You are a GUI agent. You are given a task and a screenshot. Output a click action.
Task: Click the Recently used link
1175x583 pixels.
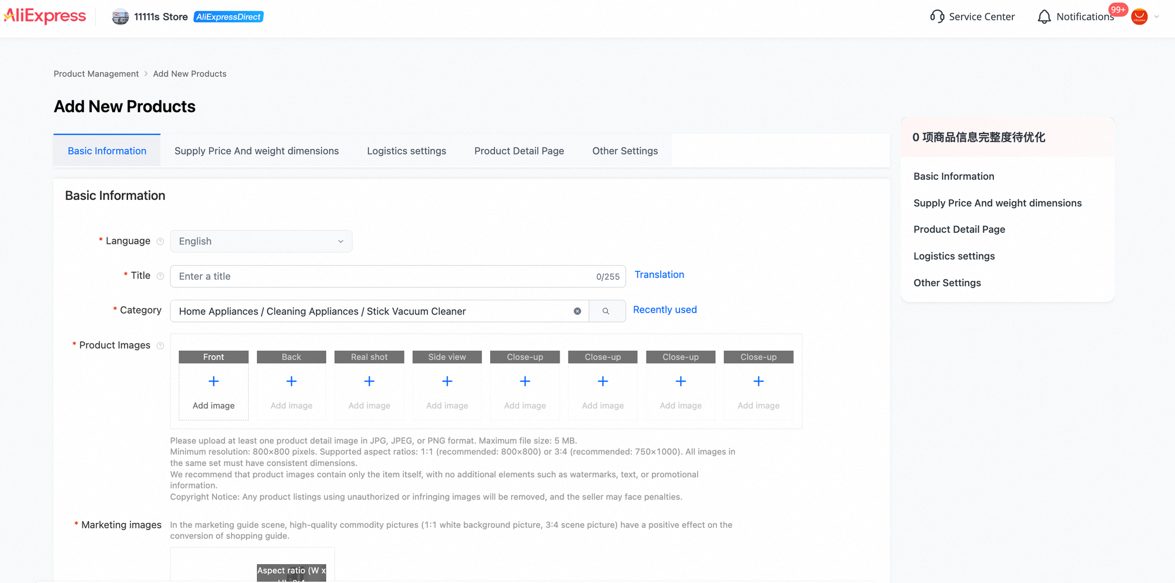(x=665, y=310)
